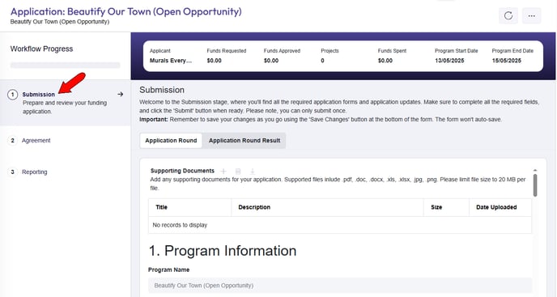557x297 pixels.
Task: Click the arrow next to Submission step
Action: [x=121, y=94]
